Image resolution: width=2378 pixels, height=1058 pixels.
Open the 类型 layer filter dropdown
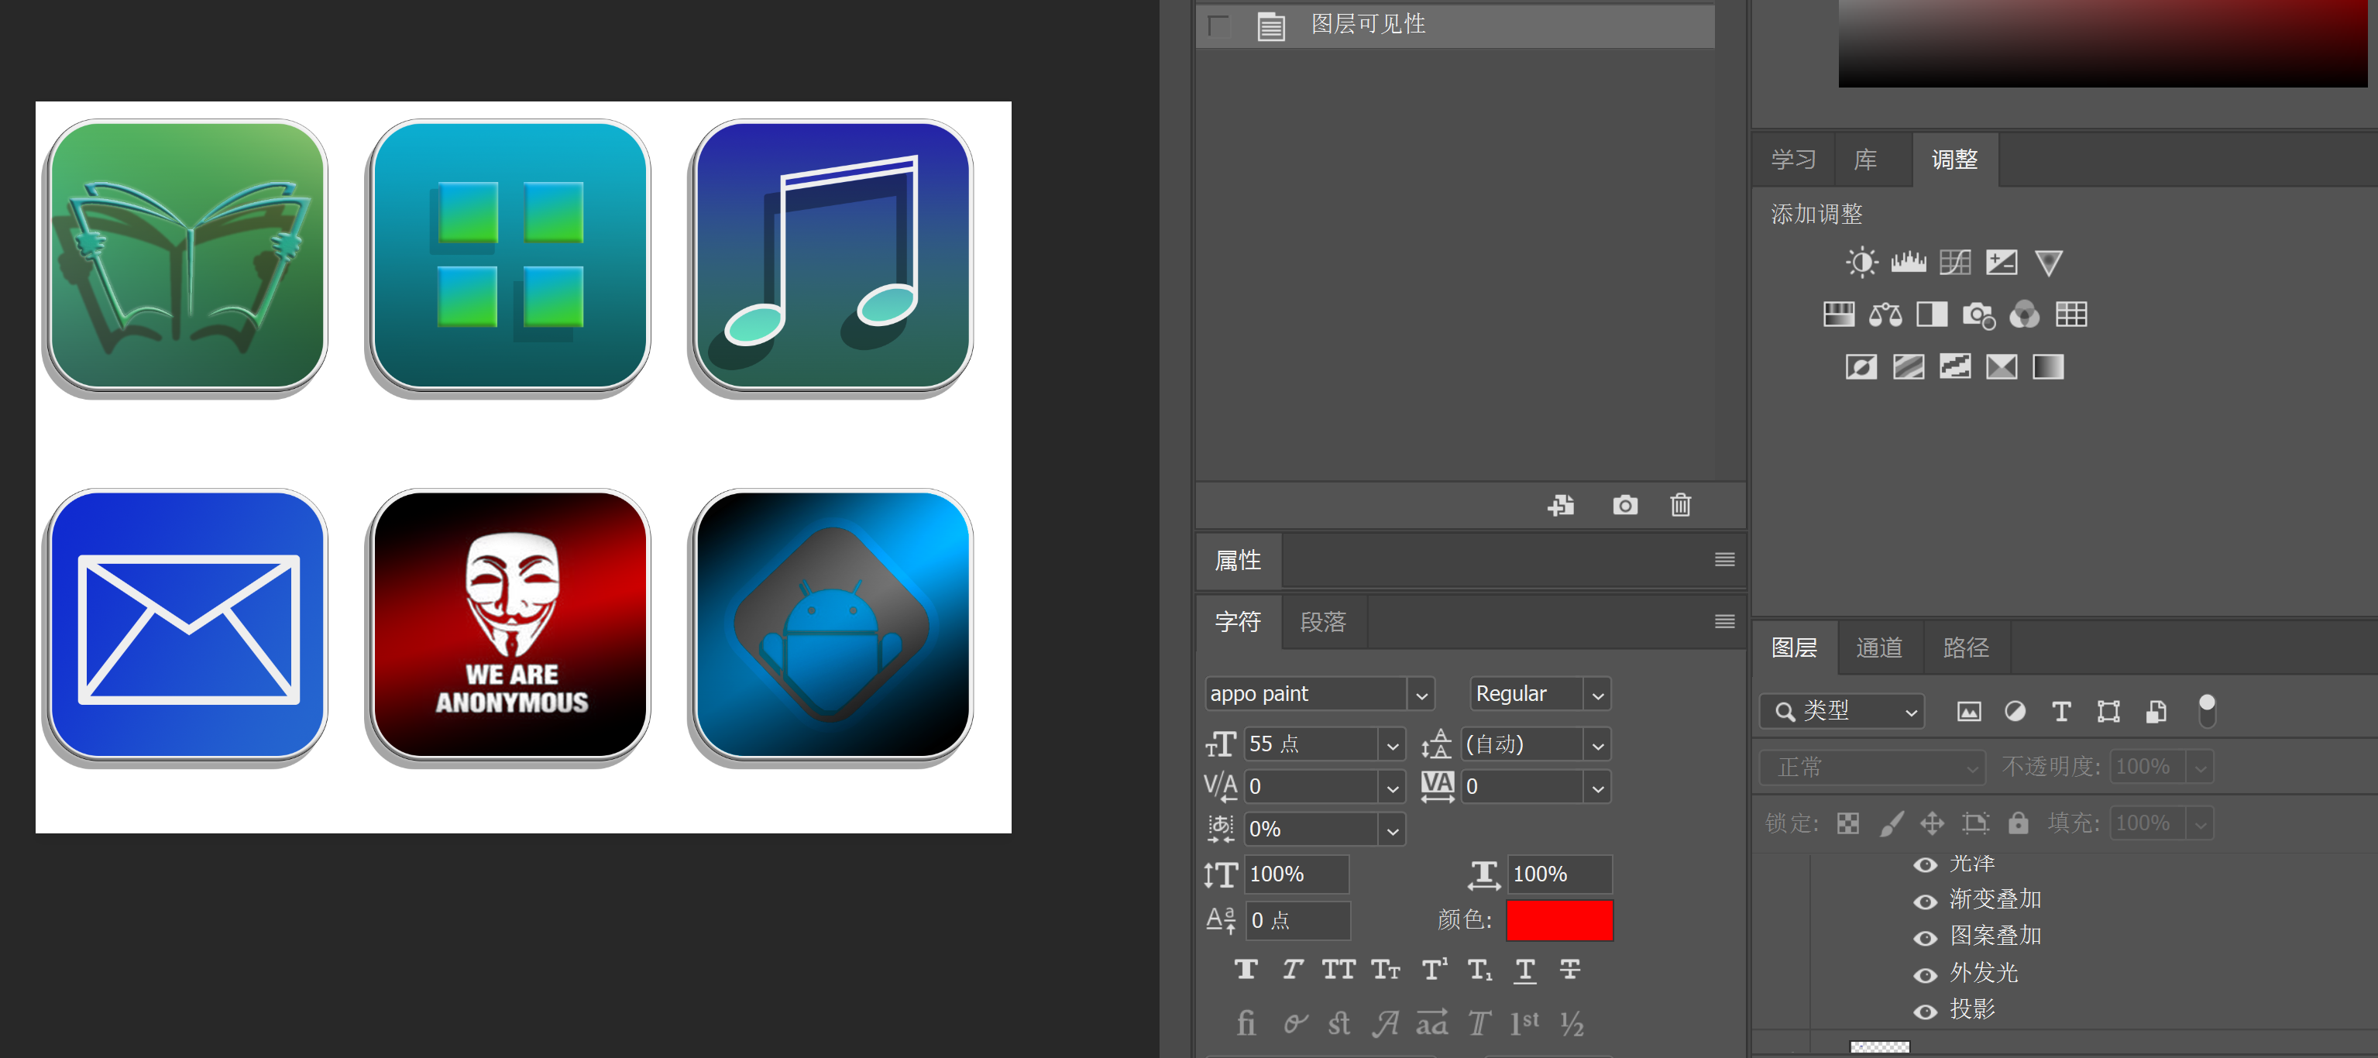click(1842, 711)
